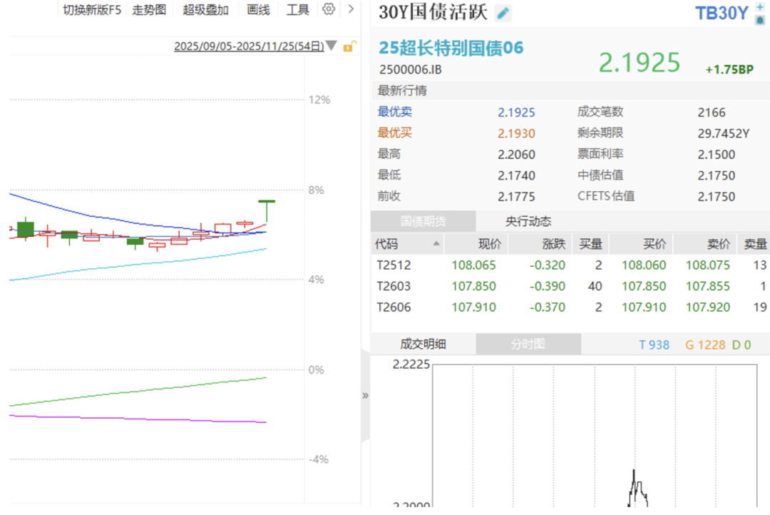Click the 超级叠加 toolbar option
Image resolution: width=770 pixels, height=515 pixels.
(206, 10)
